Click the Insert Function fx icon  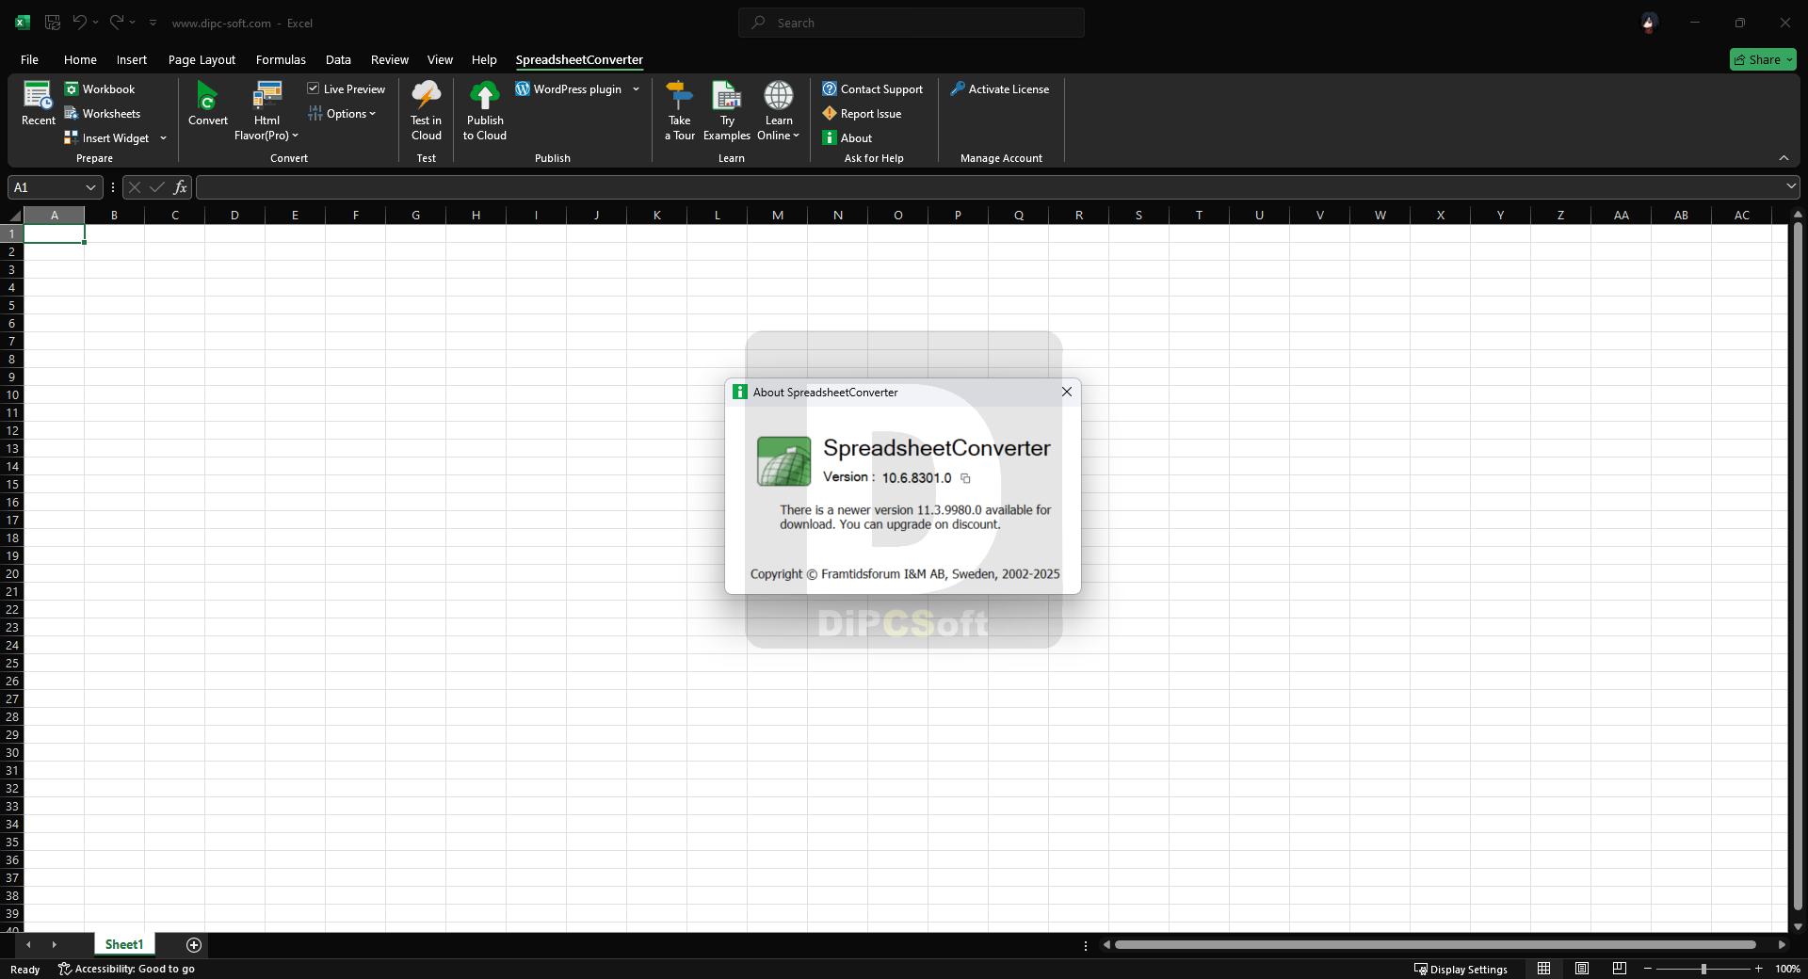tap(180, 187)
